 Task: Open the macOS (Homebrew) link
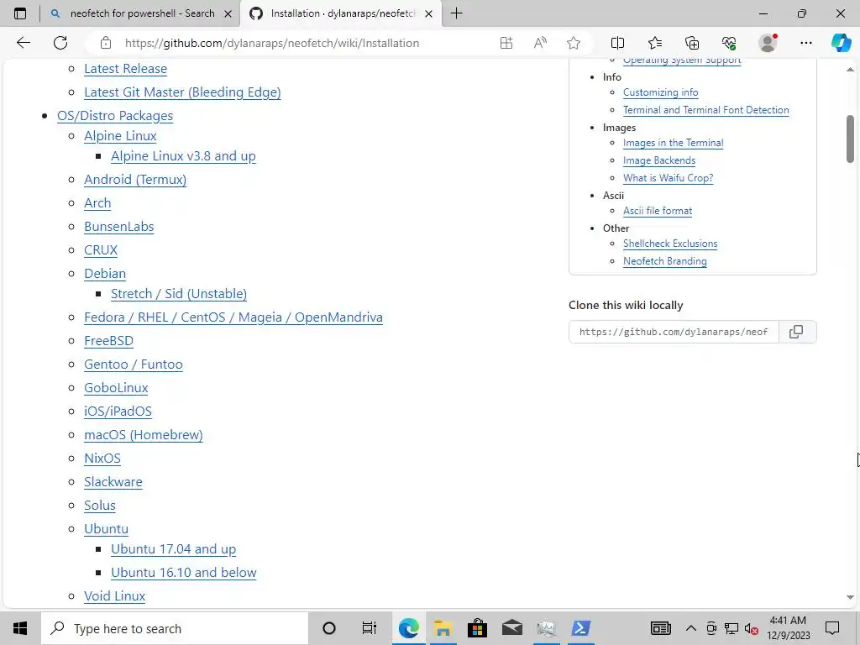[x=143, y=434]
